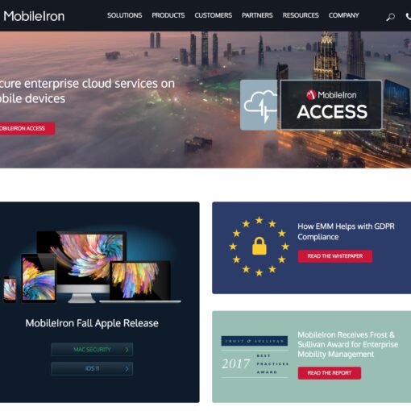Click the GDPR lock with stars icon
The height and width of the screenshot is (411, 411).
(x=259, y=246)
